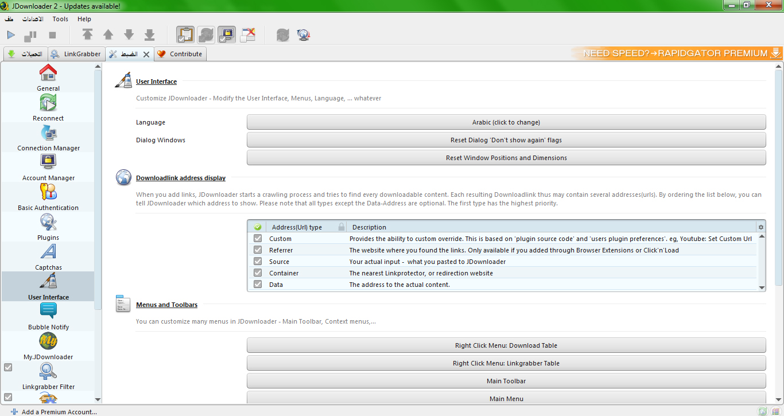Toggle the Referrer address type checkbox
The height and width of the screenshot is (416, 784).
point(258,250)
